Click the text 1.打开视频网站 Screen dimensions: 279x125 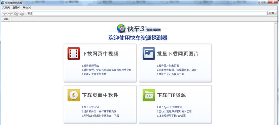(x=90, y=65)
